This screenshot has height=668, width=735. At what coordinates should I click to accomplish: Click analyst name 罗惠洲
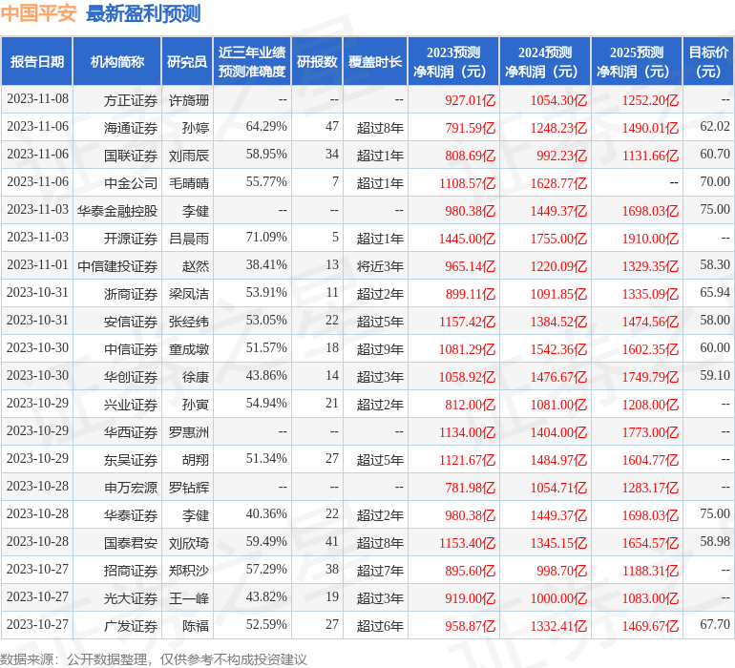[189, 432]
